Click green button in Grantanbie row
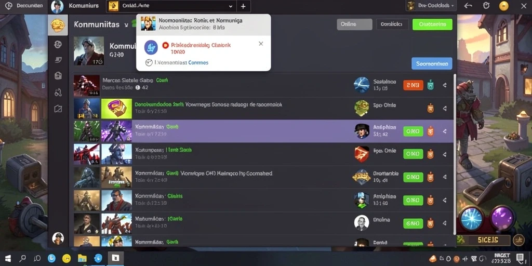This screenshot has width=532, height=266. (x=413, y=177)
